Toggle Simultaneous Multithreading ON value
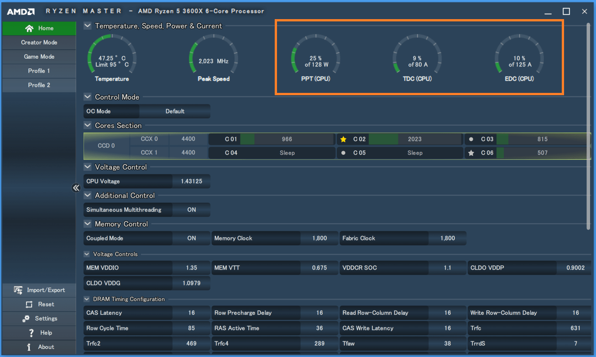This screenshot has height=357, width=596. click(192, 210)
